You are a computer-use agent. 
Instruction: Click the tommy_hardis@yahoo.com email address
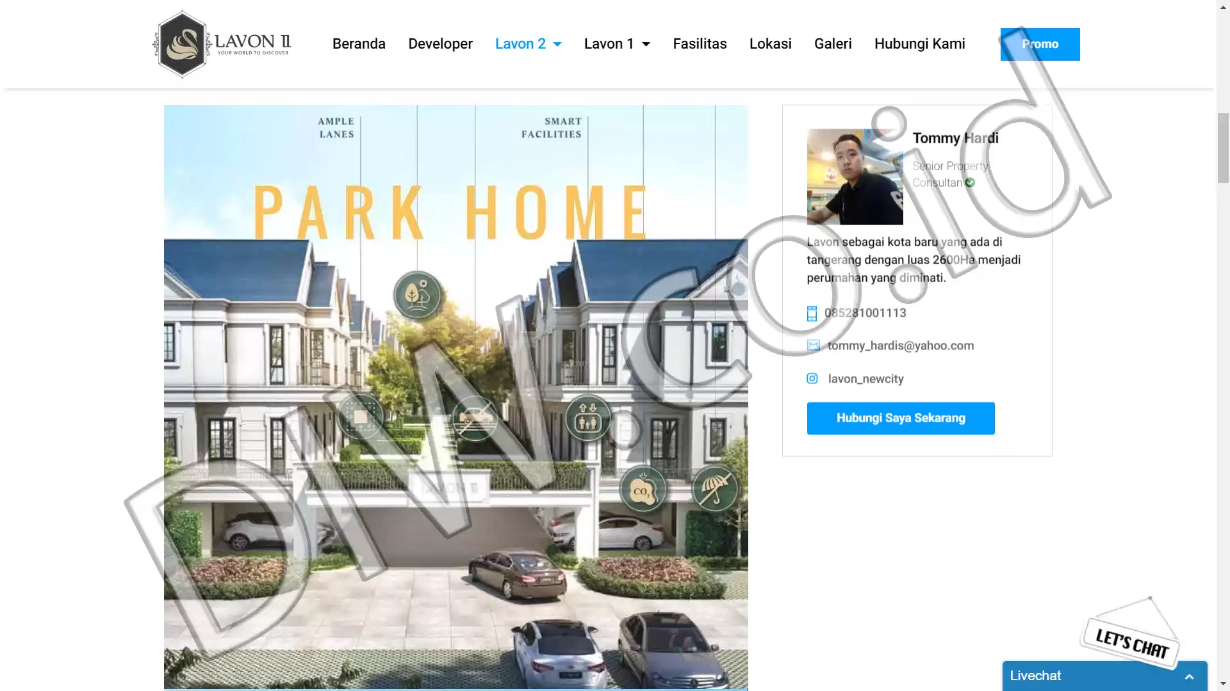(x=900, y=345)
